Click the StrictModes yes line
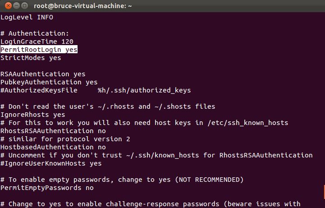 point(31,58)
